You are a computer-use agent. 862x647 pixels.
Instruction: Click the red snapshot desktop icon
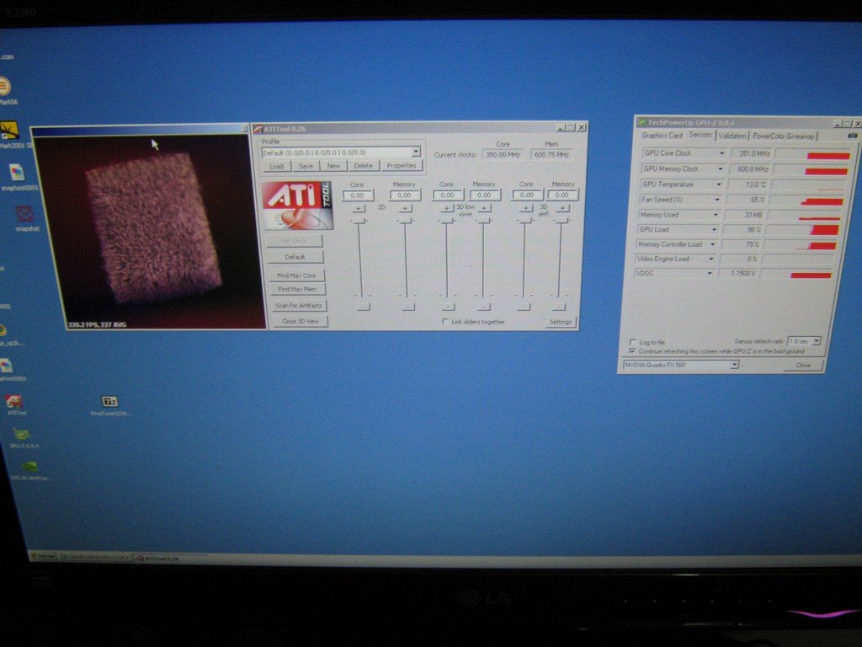tap(25, 214)
